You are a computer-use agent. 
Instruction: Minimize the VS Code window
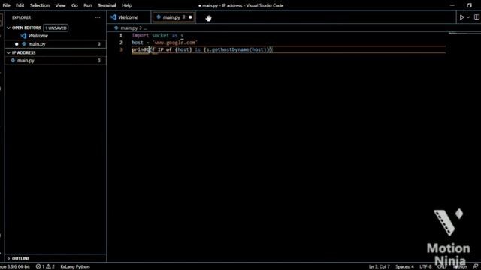tap(452, 5)
